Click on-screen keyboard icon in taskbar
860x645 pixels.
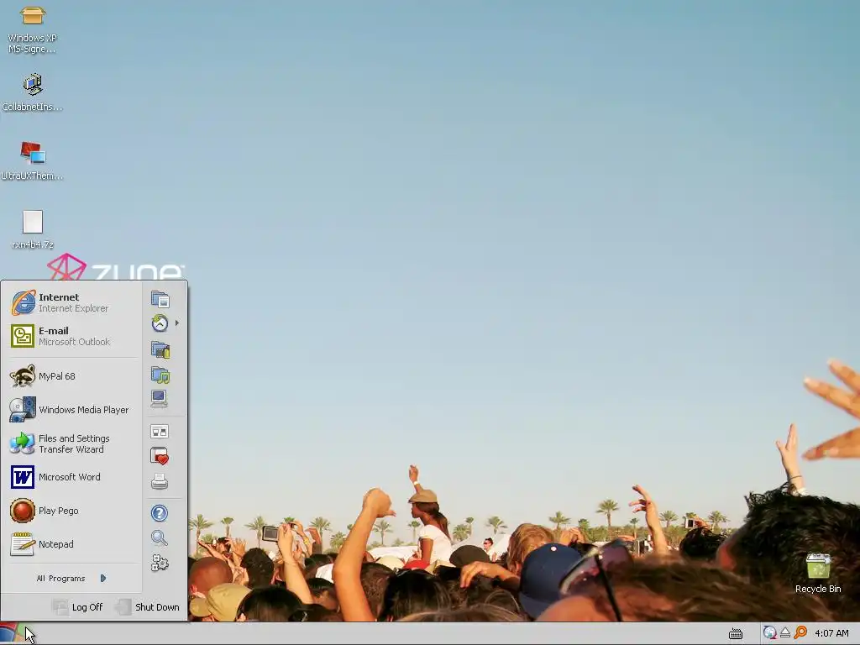[736, 633]
